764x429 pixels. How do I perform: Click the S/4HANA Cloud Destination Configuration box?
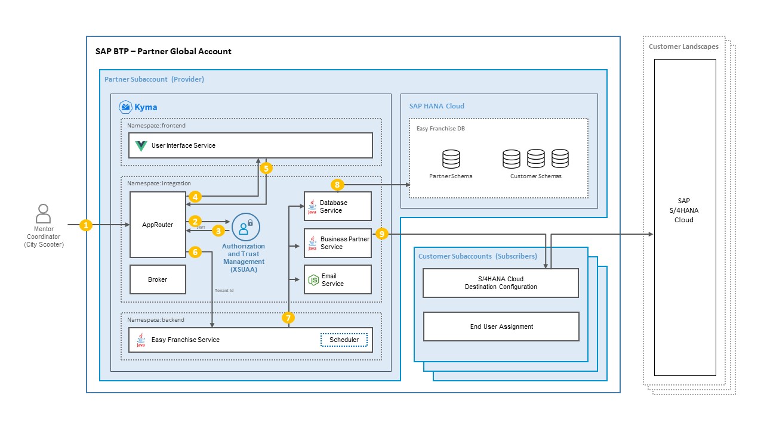click(x=501, y=283)
